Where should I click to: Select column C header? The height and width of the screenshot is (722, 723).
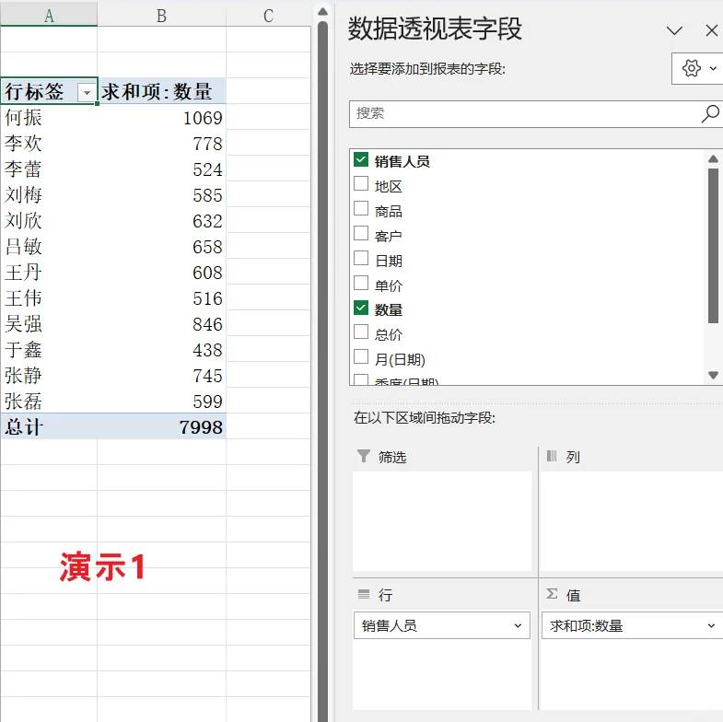click(268, 16)
